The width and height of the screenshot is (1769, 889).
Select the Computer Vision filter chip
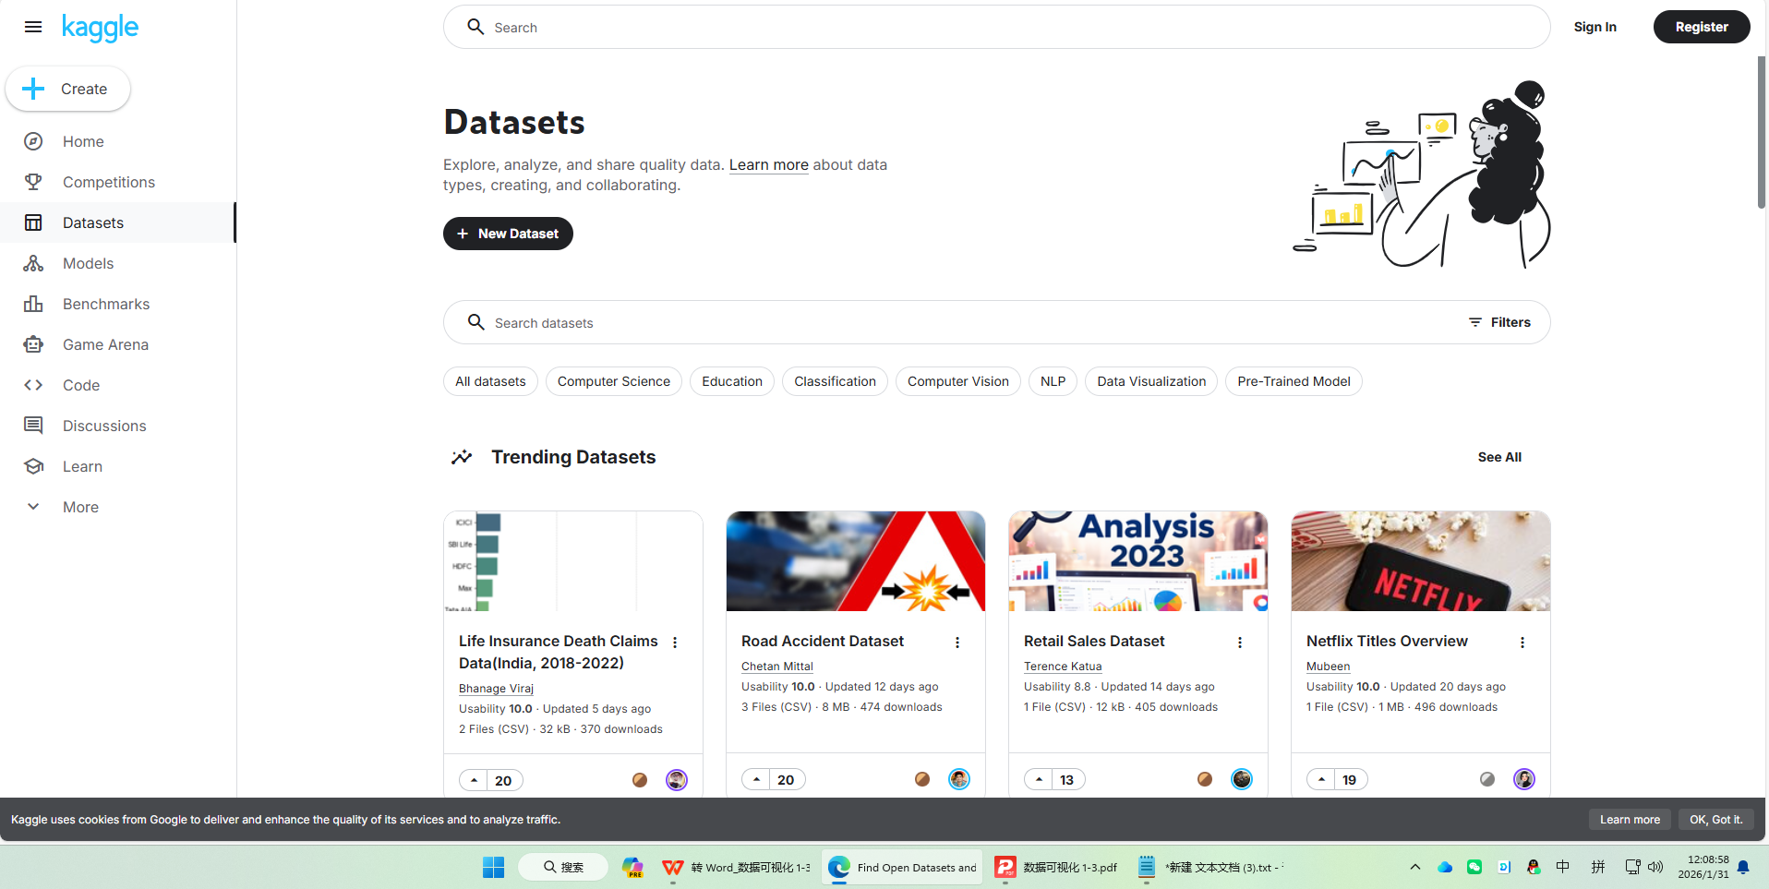[x=958, y=381]
